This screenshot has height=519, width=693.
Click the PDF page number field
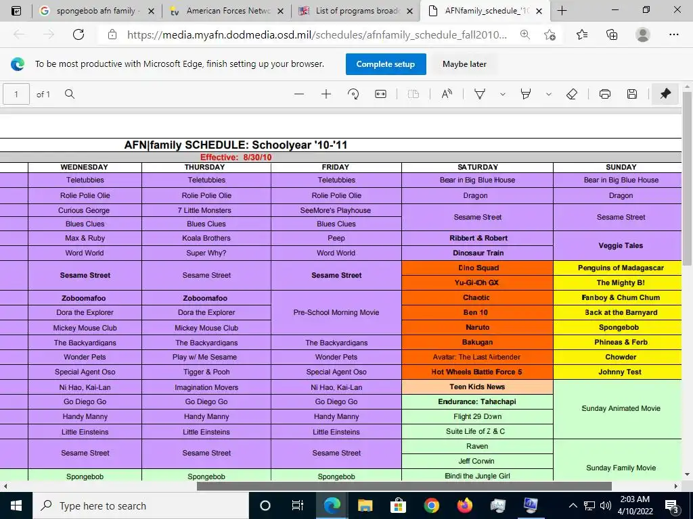click(x=16, y=94)
